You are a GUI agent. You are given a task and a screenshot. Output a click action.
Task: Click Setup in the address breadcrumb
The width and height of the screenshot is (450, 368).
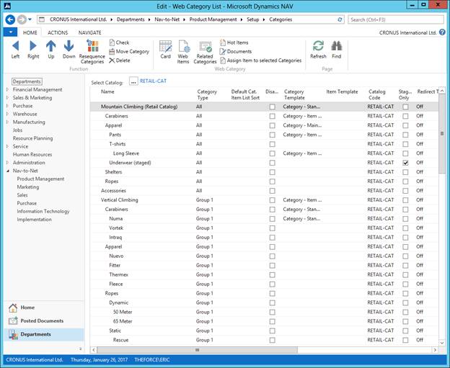click(x=253, y=19)
